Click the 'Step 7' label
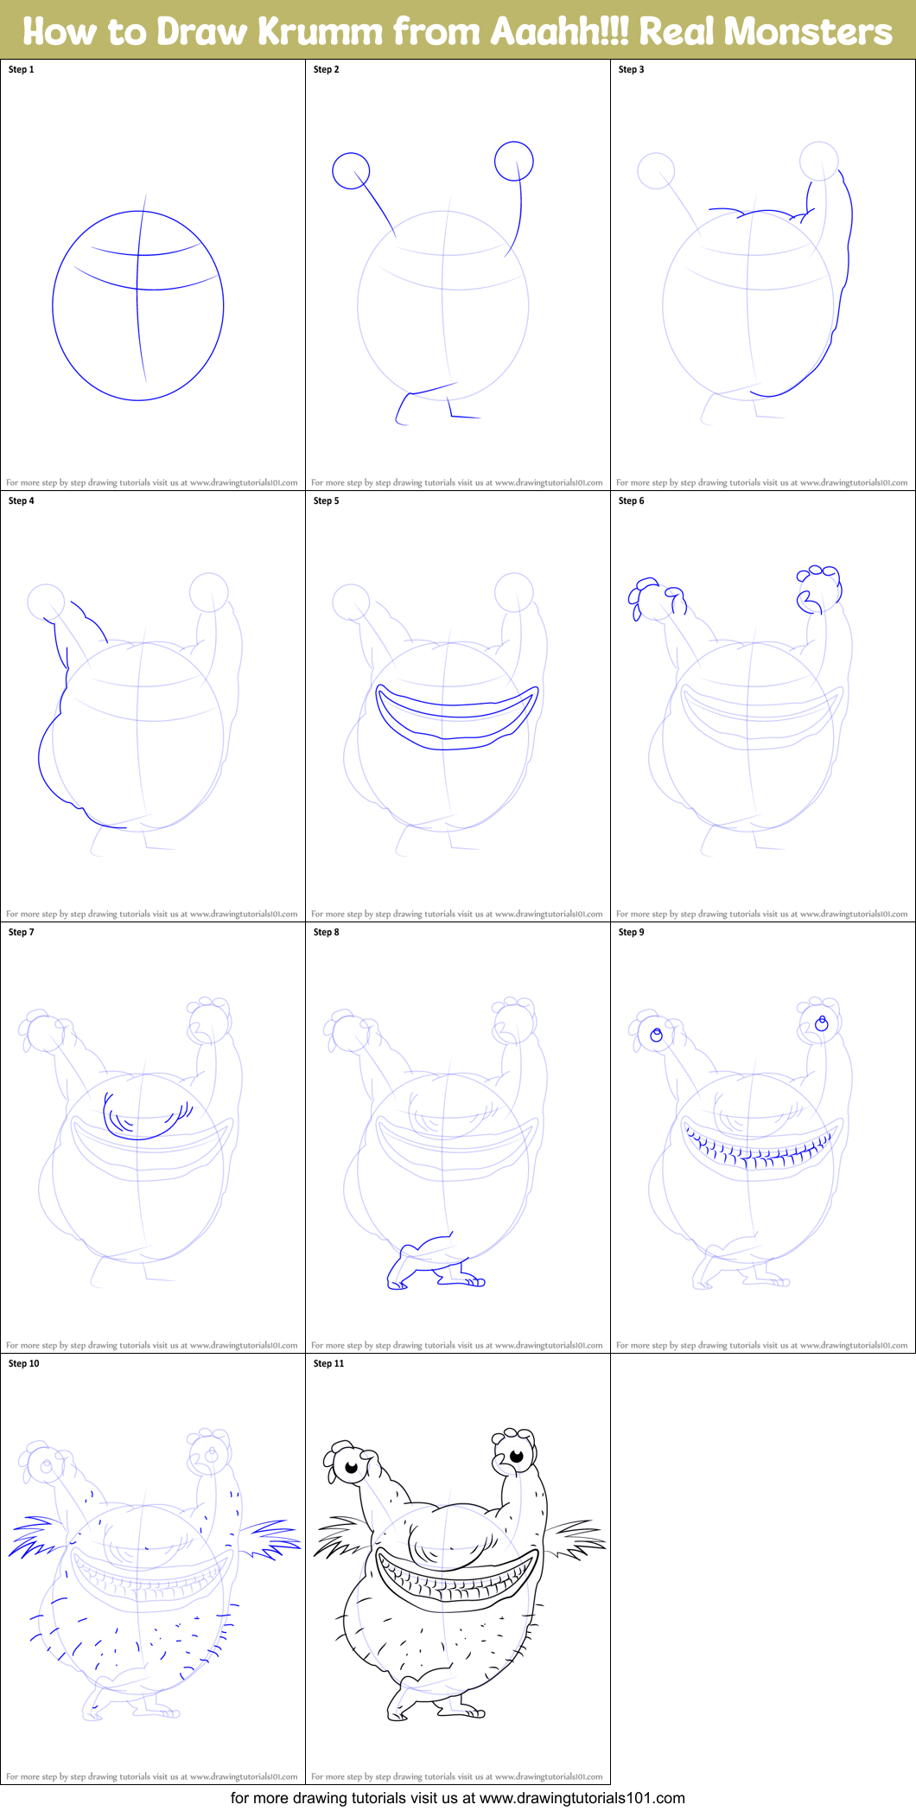 click(21, 932)
